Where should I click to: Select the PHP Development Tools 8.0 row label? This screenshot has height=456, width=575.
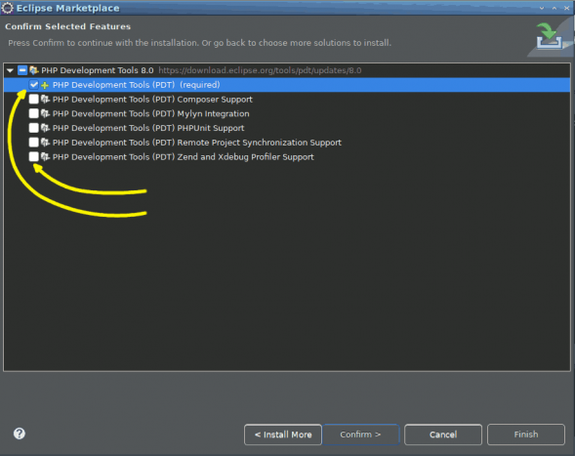(98, 70)
